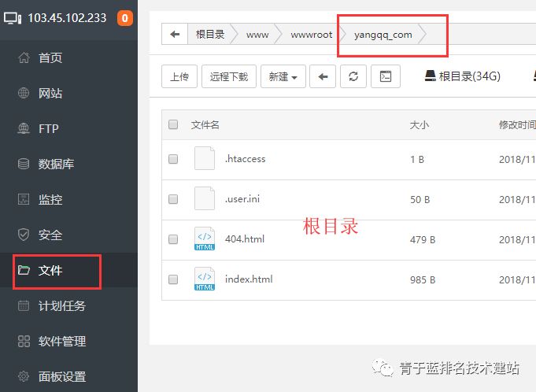Screen dimensions: 536x392
Task: Check the box for 404.html
Action: 173,239
